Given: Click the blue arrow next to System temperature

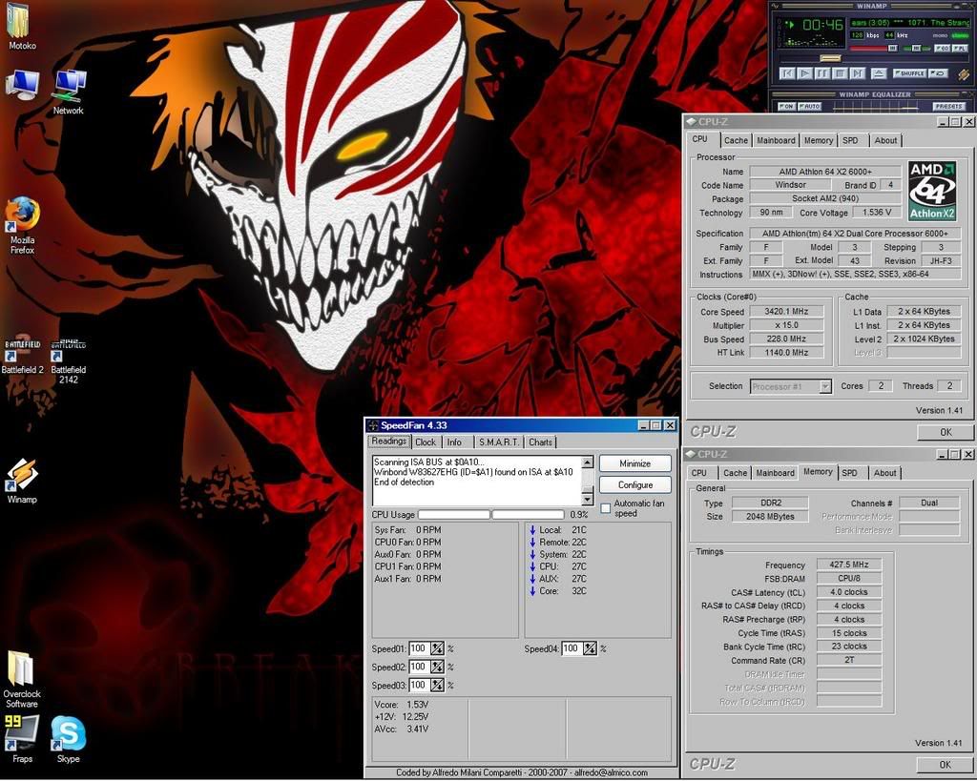Looking at the screenshot, I should point(532,554).
